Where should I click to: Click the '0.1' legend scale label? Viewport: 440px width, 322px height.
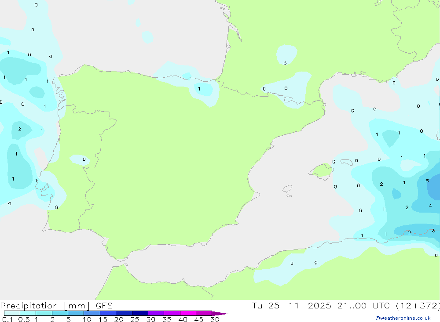point(7,319)
